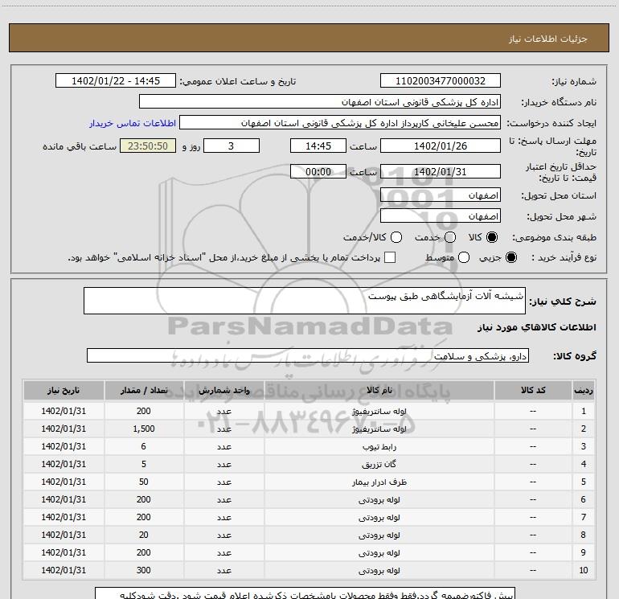Click the گان تزریق item name
619x599 pixels.
[379, 465]
